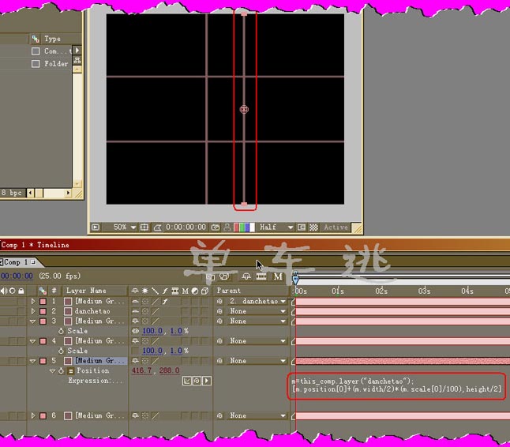Screen dimensions: 510x447
Task: Click the label color column header icon
Action: pos(43,291)
